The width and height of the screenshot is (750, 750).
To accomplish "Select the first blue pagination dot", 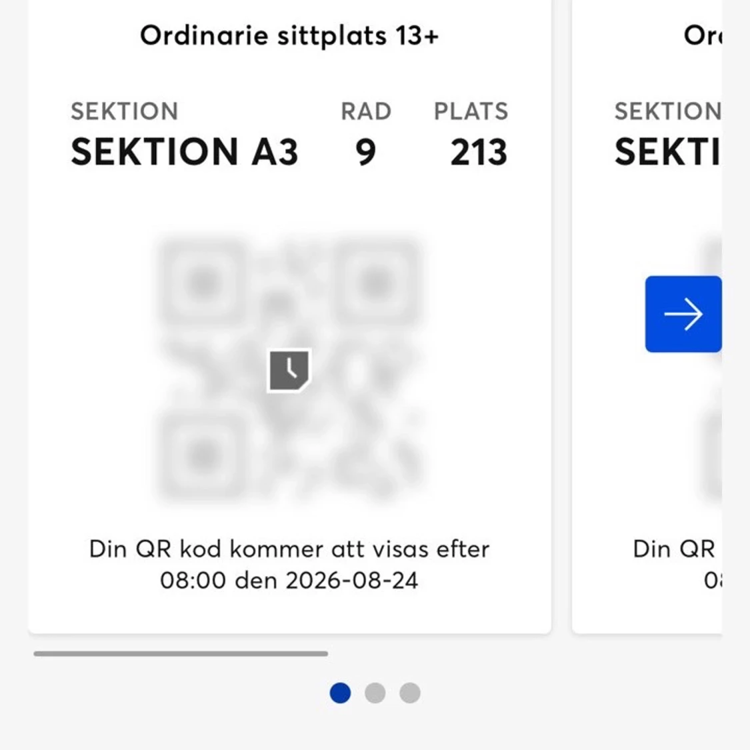I will pos(340,693).
